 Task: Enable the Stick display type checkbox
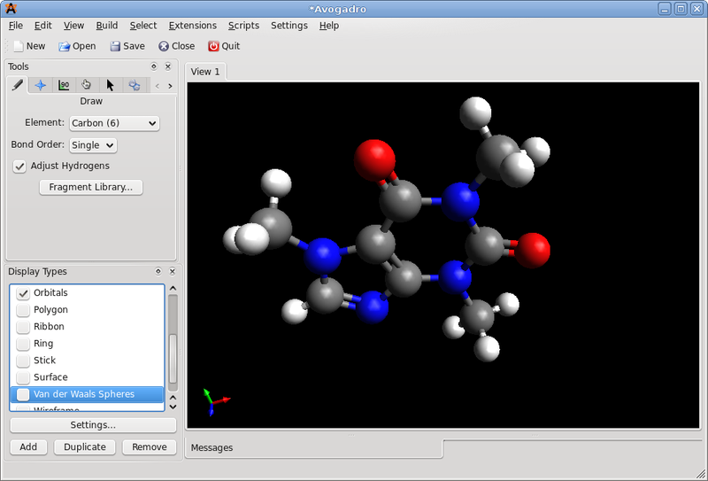pyautogui.click(x=23, y=361)
